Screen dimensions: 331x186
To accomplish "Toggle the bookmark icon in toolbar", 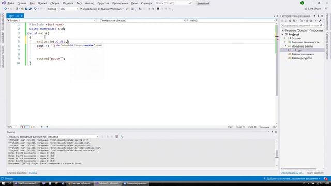I will click(158, 9).
